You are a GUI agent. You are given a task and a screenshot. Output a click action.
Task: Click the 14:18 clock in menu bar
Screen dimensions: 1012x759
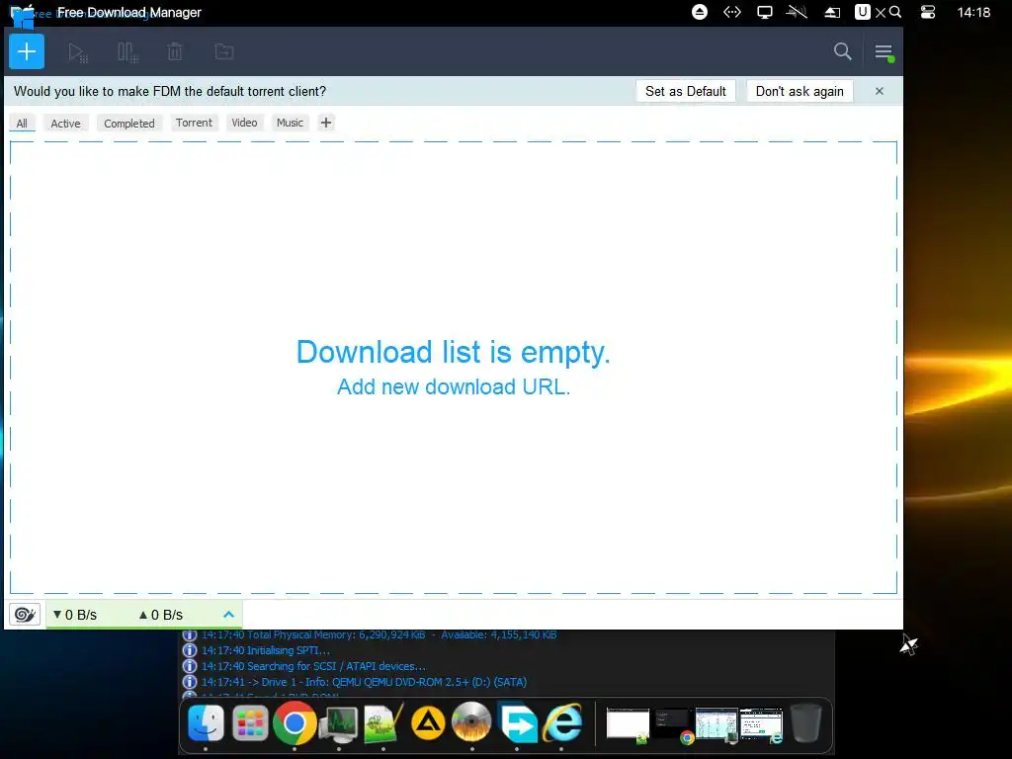tap(973, 12)
